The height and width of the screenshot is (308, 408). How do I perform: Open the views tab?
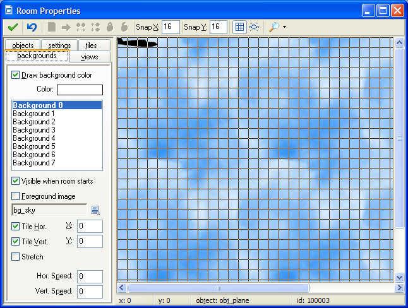pos(90,57)
